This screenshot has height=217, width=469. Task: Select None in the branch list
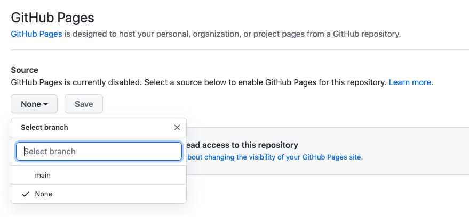click(x=99, y=194)
